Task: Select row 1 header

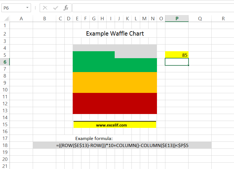Action: point(5,25)
